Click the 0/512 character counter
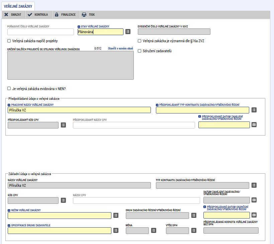This screenshot has width=274, height=244. (98, 49)
